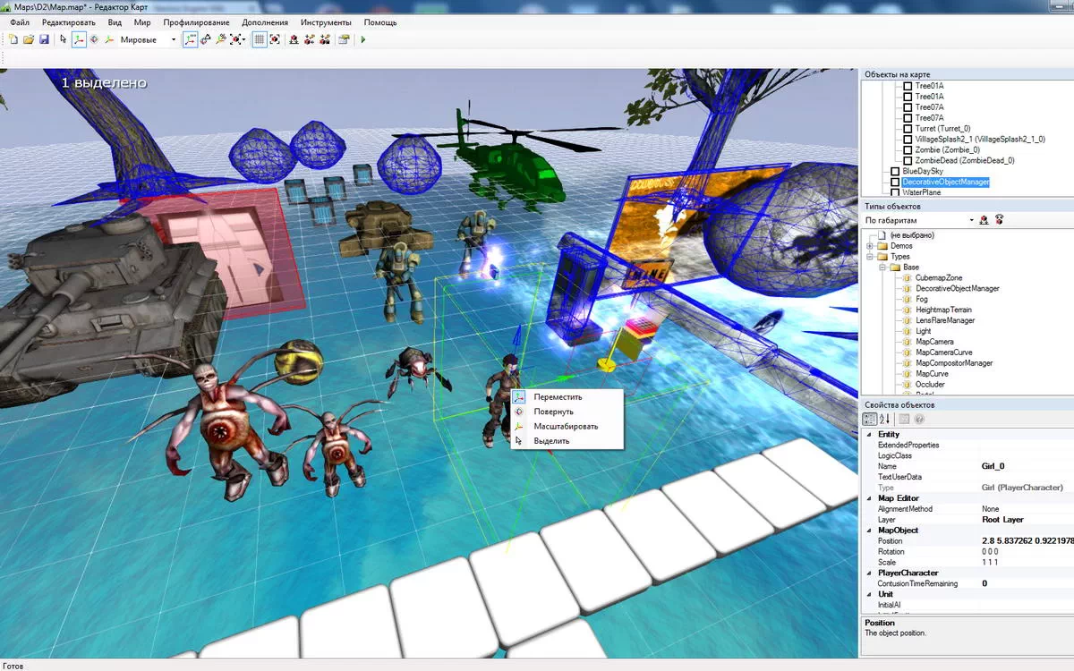Select DecorativeObjectManager in the Base types tree

[x=957, y=288]
